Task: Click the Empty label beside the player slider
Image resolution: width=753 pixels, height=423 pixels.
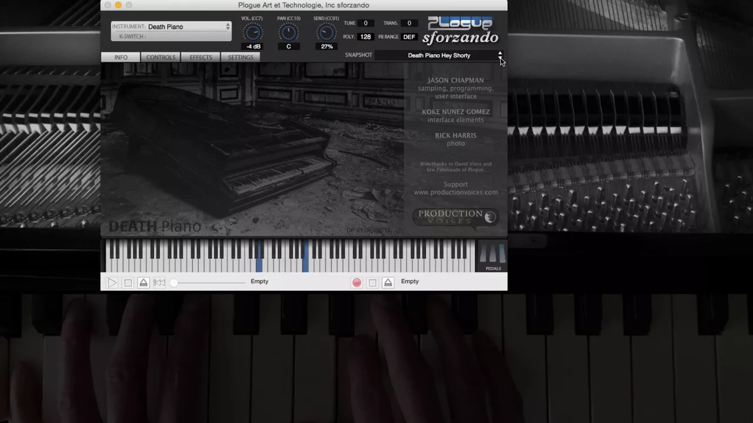Action: point(259,281)
